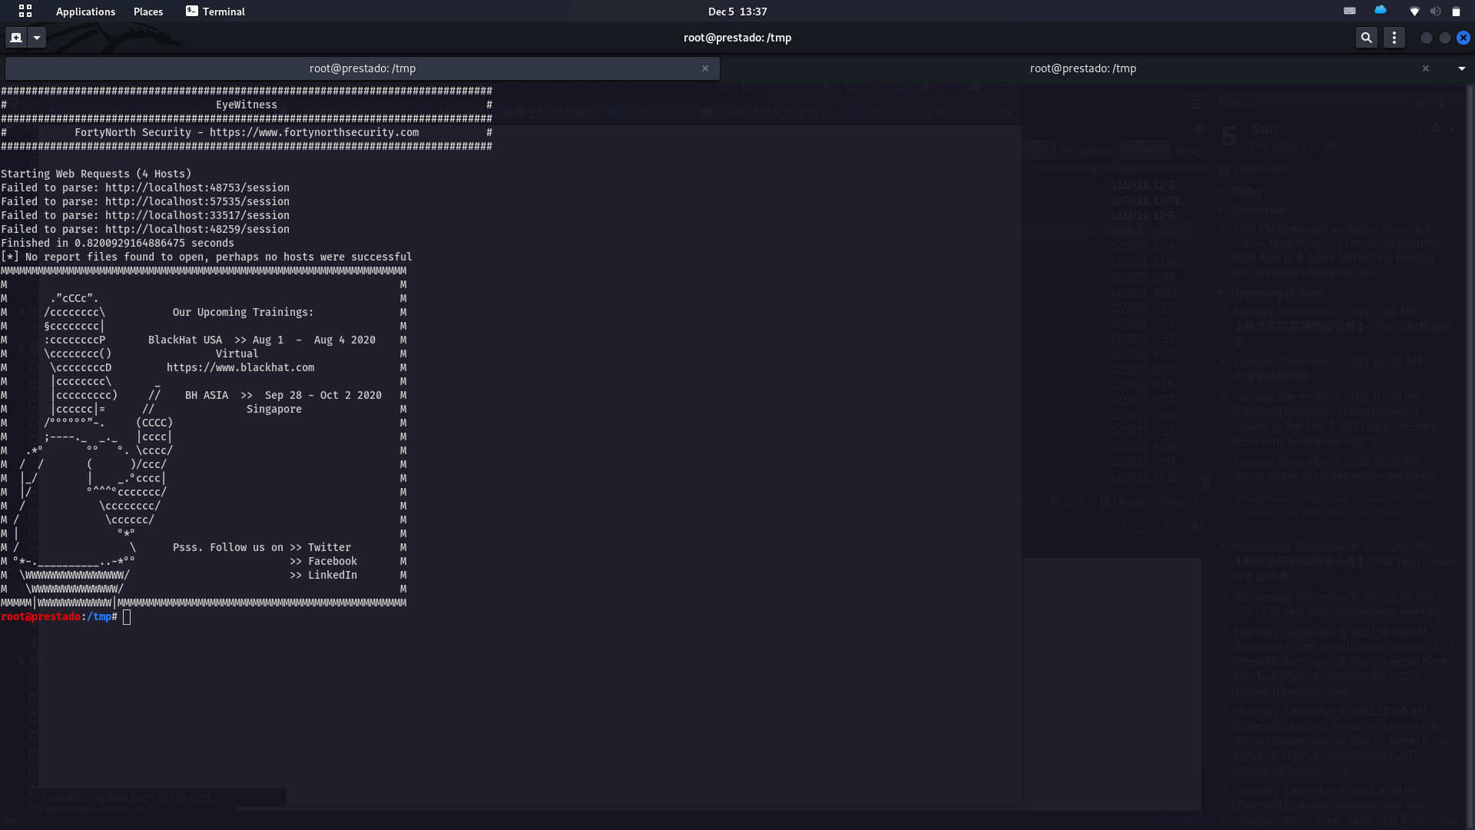This screenshot has height=830, width=1475.
Task: Click the blue cloud sync tray icon
Action: coord(1381,11)
